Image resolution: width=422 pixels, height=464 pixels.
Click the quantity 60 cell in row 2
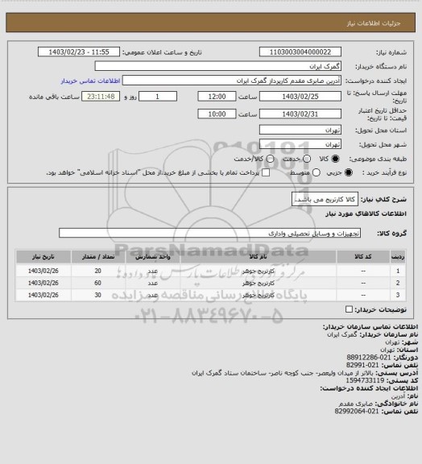tap(98, 283)
